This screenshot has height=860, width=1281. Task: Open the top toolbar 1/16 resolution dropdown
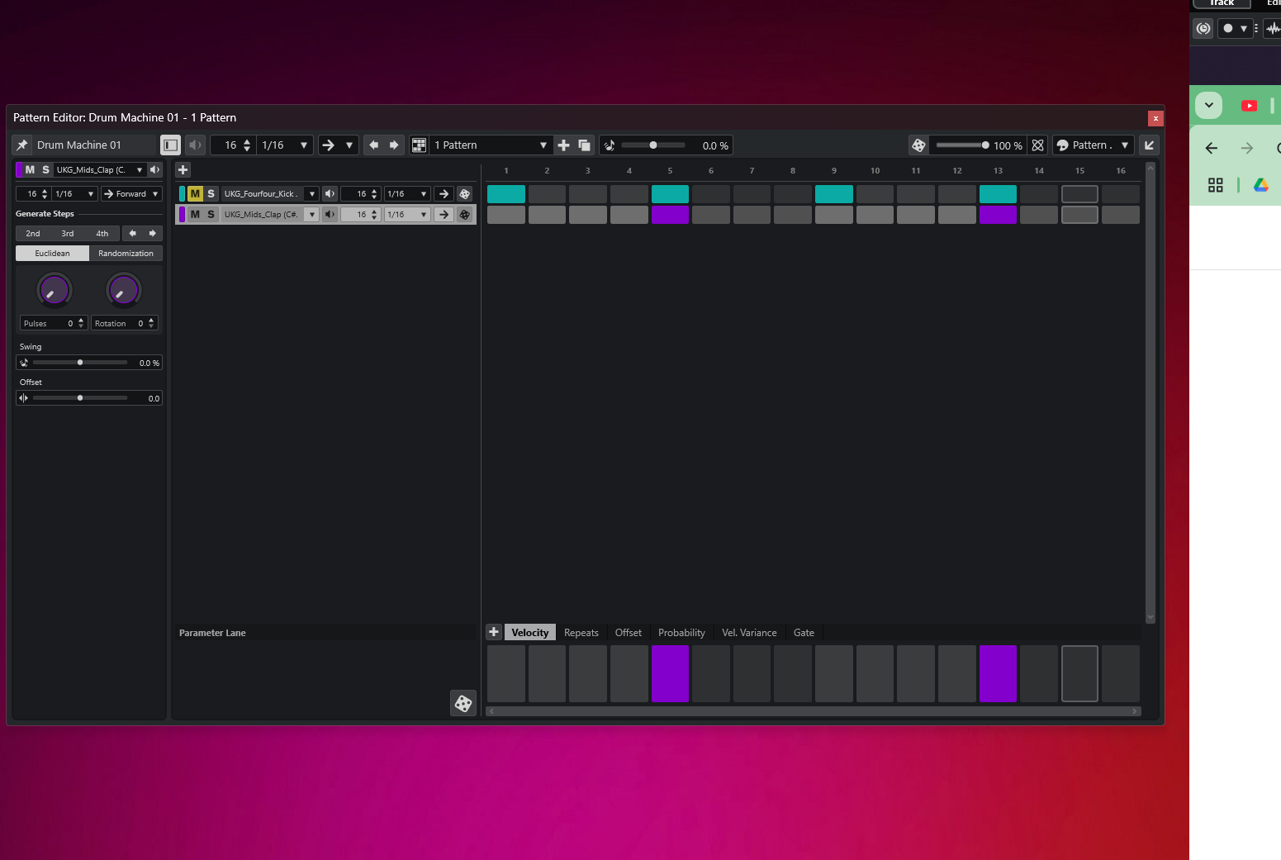[285, 145]
